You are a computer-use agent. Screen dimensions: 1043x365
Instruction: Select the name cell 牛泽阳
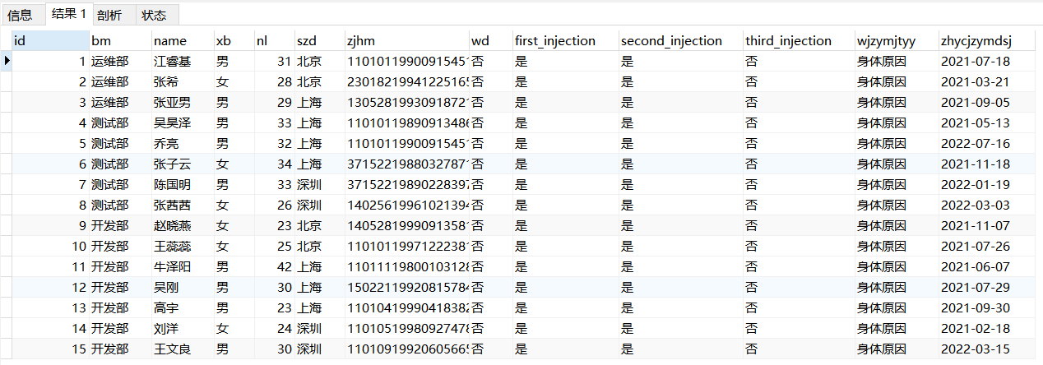tap(173, 266)
